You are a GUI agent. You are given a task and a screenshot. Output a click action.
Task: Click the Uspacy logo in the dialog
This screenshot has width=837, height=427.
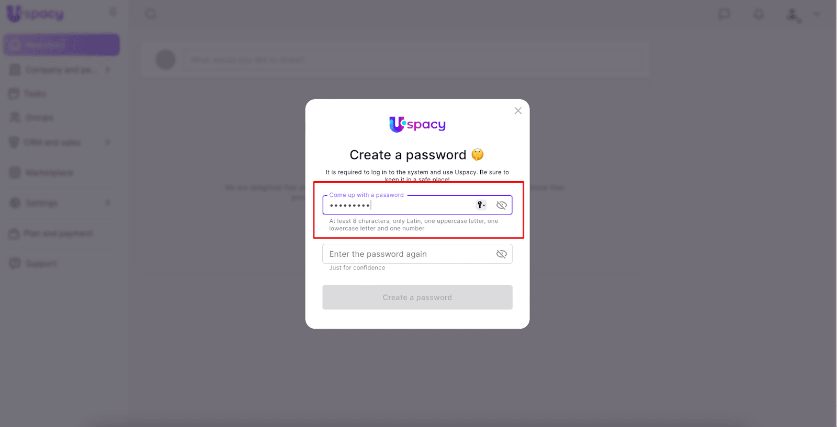[x=417, y=124]
